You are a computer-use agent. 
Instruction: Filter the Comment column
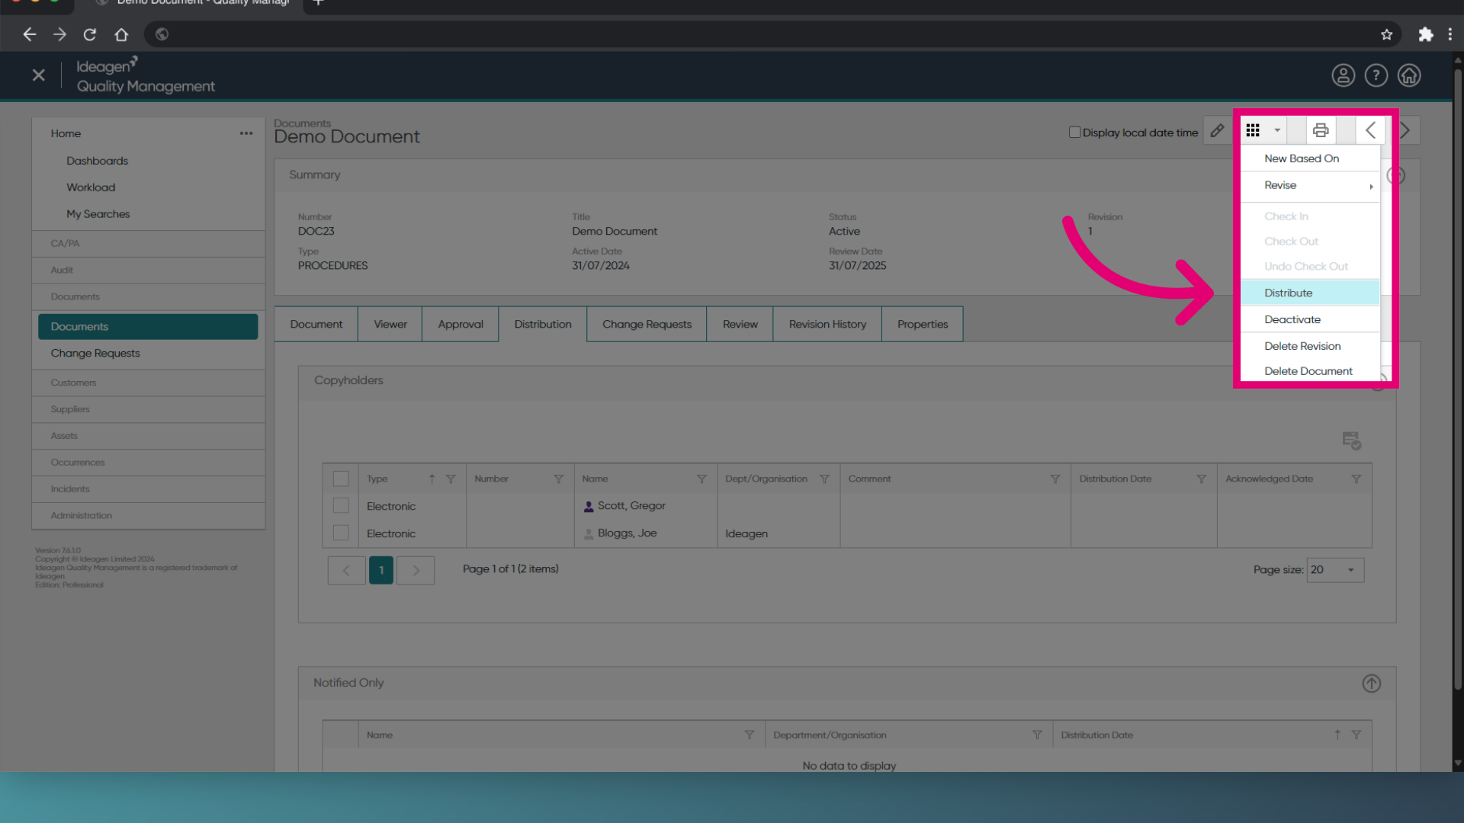pyautogui.click(x=1055, y=479)
